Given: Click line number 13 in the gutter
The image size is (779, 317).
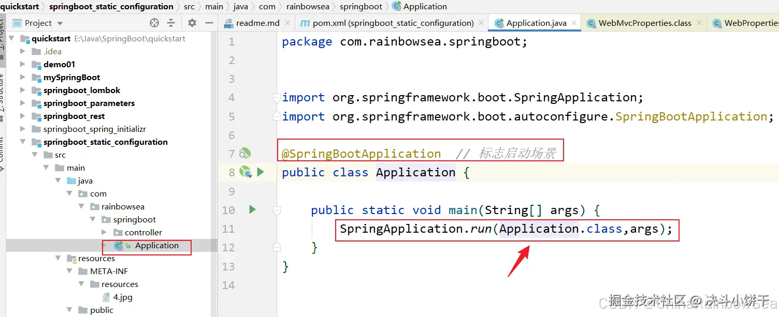Looking at the screenshot, I should 228,266.
